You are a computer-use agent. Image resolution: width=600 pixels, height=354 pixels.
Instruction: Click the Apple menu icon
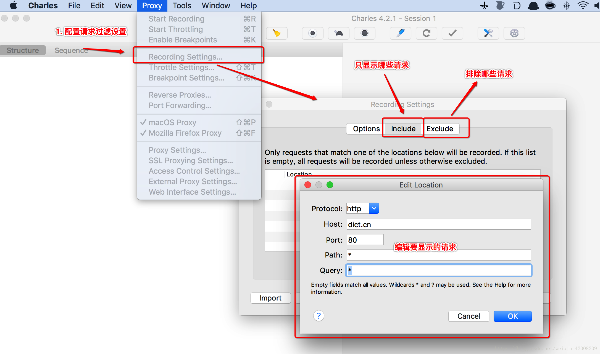coord(14,6)
